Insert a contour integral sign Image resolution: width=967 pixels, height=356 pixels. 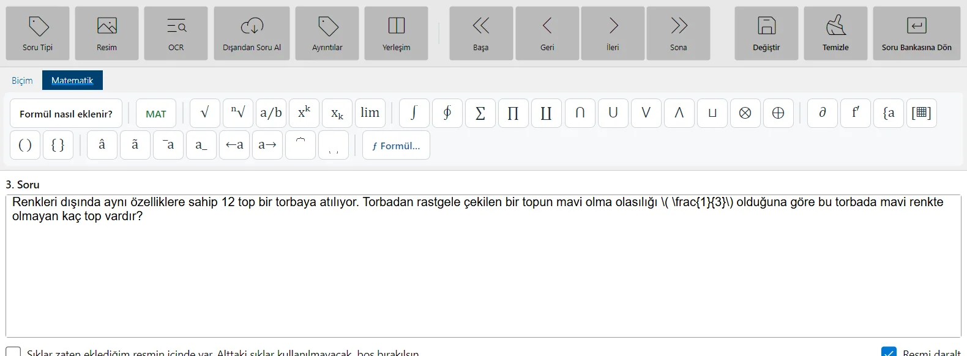[x=447, y=113]
